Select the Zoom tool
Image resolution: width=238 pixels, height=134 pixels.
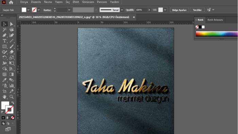[12, 97]
